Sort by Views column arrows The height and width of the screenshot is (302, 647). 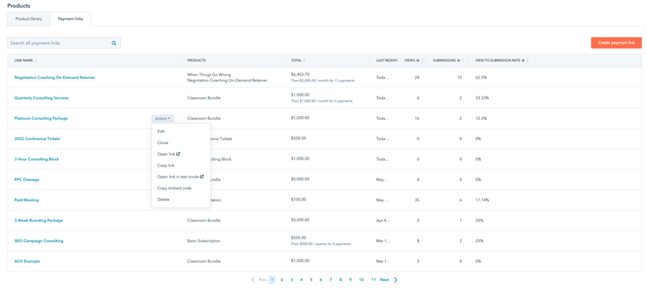423,61
